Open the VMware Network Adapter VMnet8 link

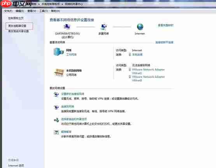(x=148, y=79)
